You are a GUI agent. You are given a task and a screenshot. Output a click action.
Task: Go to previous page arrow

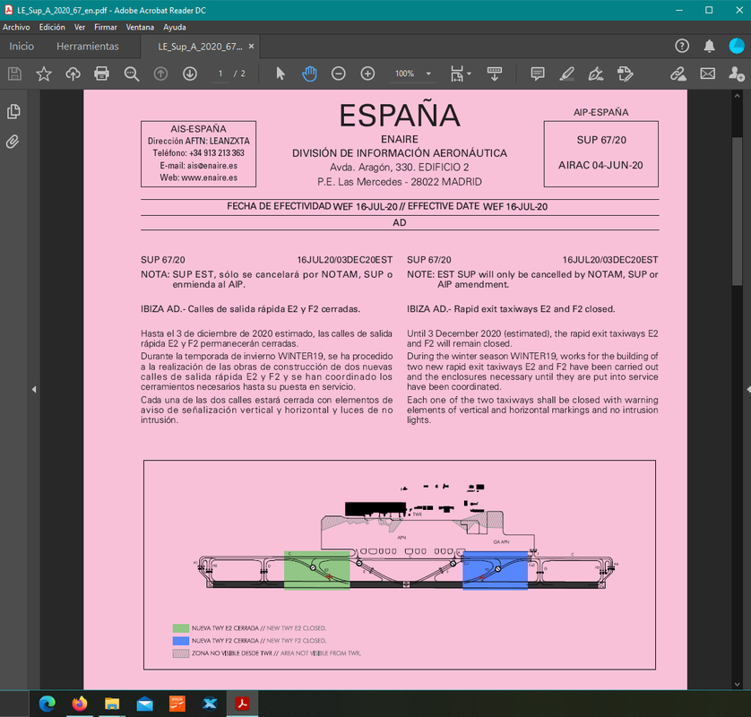pos(160,73)
